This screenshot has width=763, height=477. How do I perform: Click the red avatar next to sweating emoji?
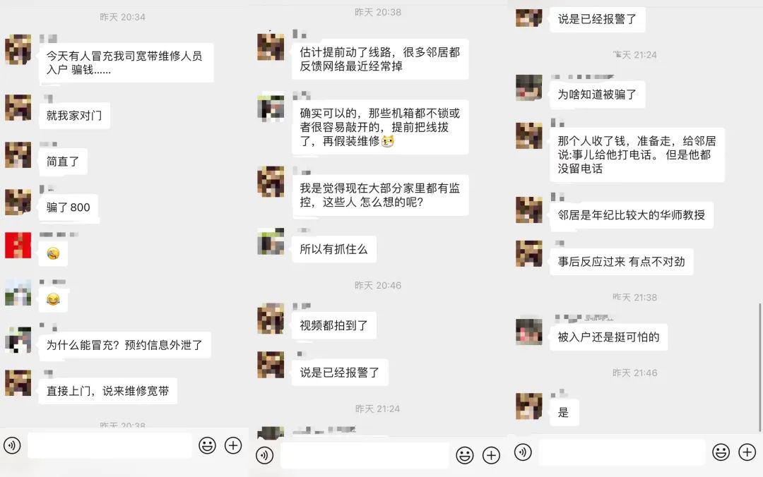point(18,245)
